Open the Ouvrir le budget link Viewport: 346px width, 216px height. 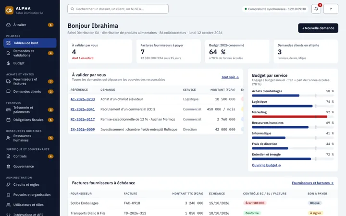pyautogui.click(x=266, y=165)
